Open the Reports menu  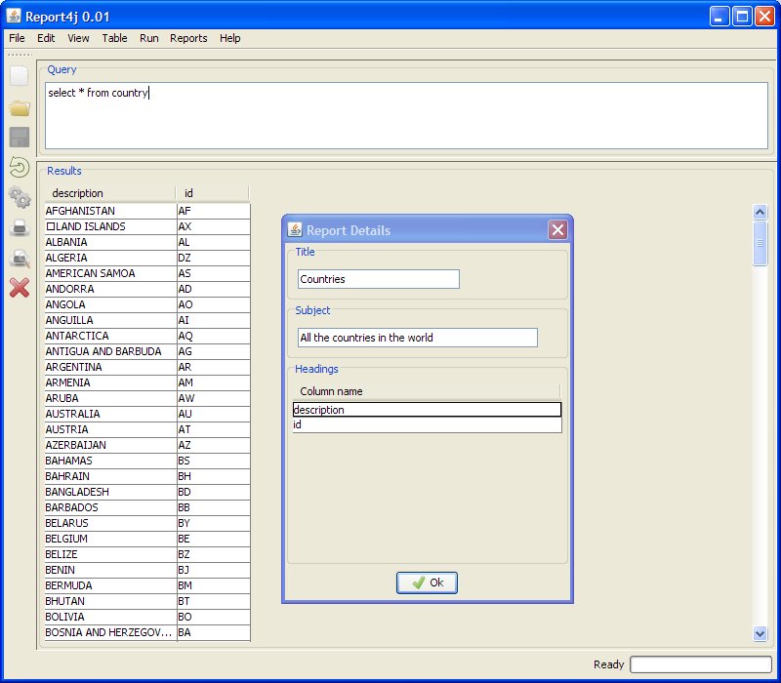tap(188, 38)
